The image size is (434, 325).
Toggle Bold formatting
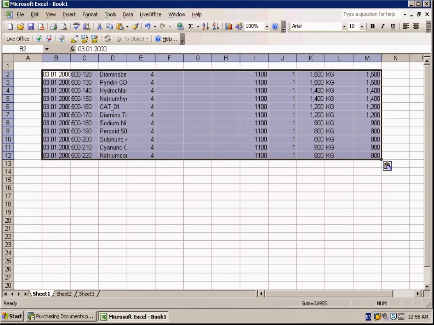tap(372, 26)
